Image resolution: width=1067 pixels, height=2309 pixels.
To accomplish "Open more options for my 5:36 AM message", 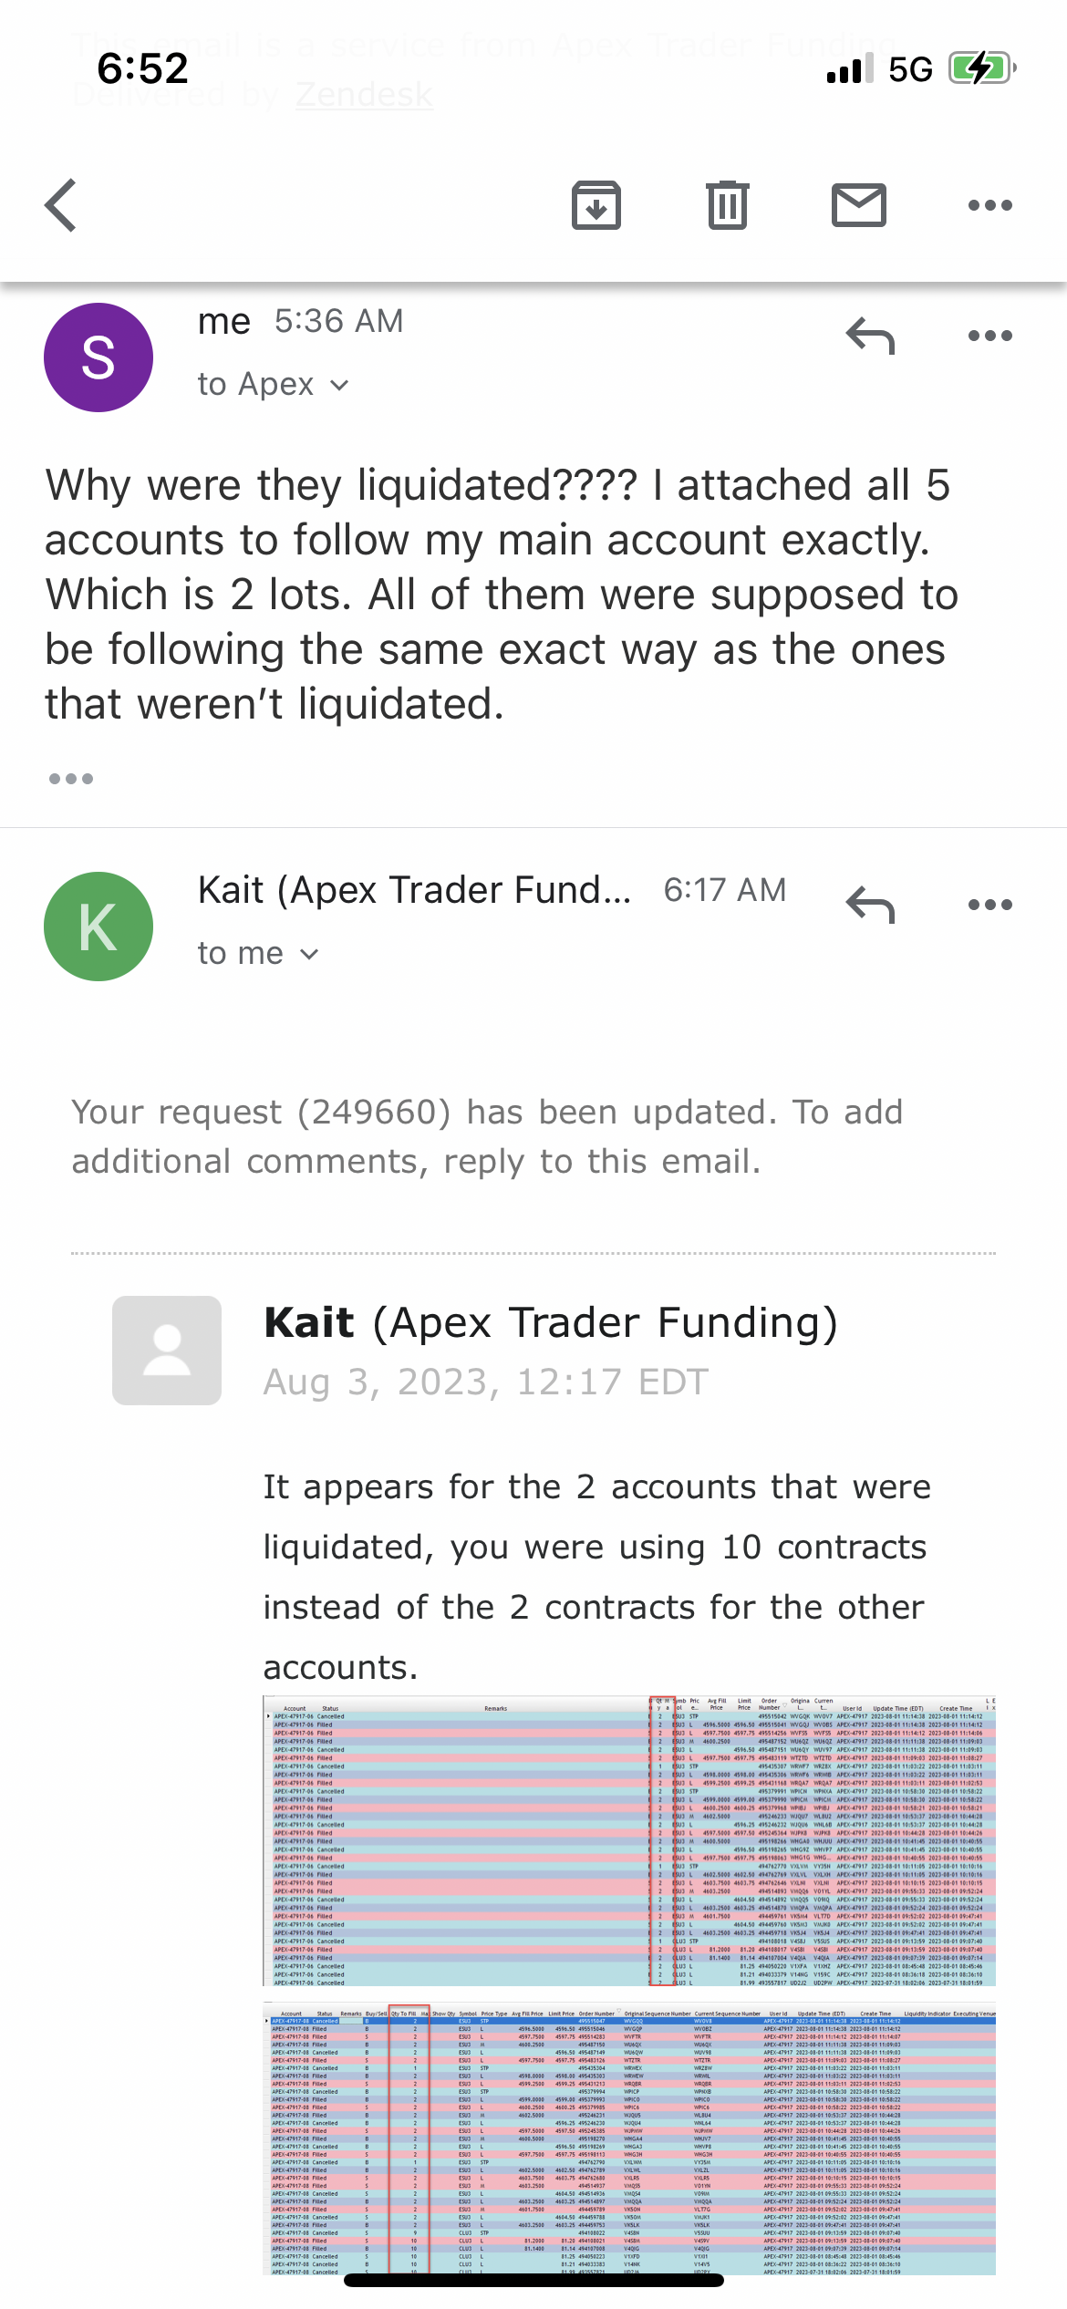I will [989, 337].
